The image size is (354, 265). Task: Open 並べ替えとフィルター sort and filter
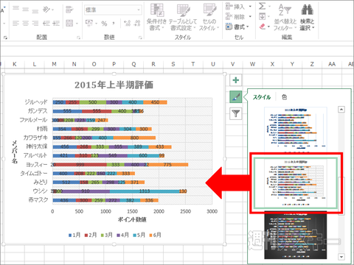285,17
